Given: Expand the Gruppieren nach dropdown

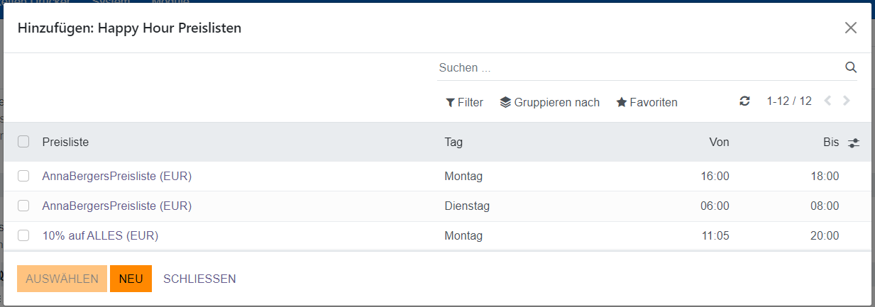Looking at the screenshot, I should pos(550,102).
